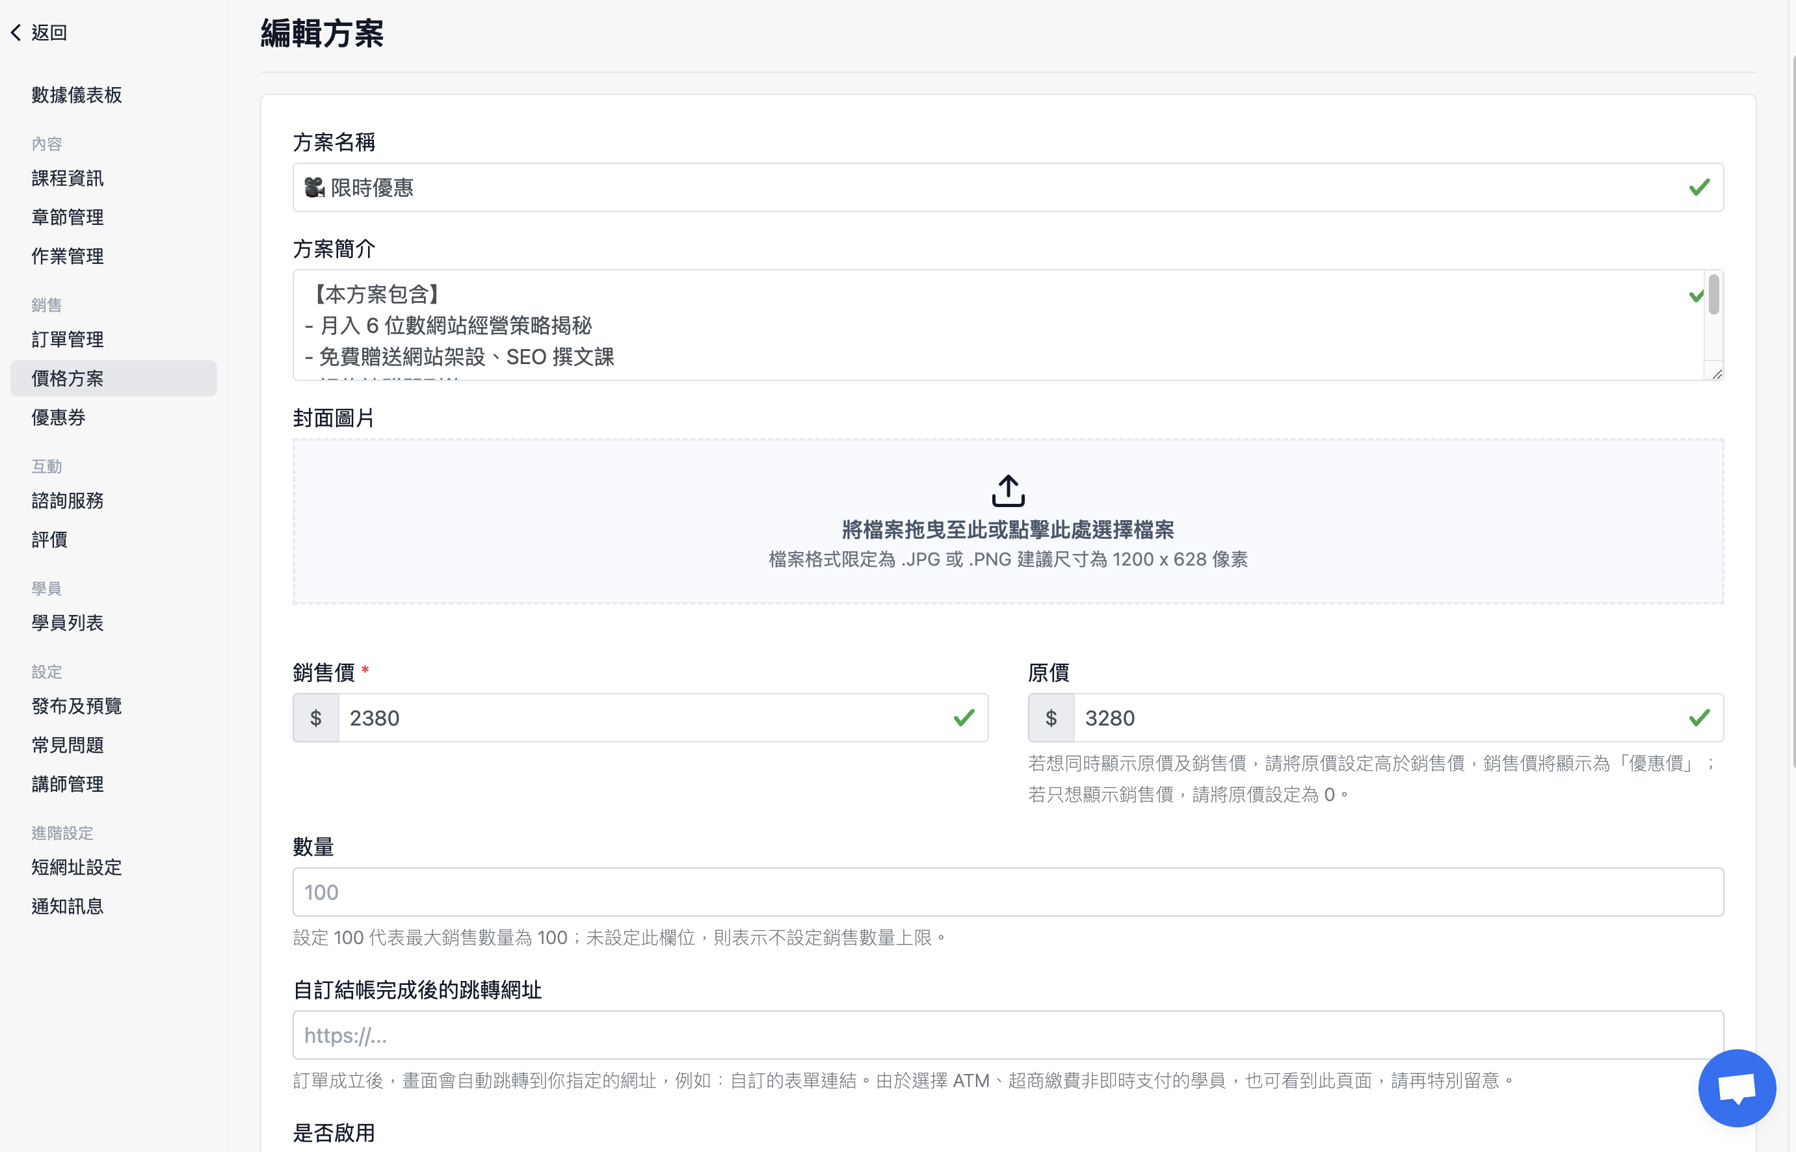This screenshot has width=1796, height=1152.
Task: Click the textarea resize handle in 方案簡介
Action: [x=1716, y=374]
